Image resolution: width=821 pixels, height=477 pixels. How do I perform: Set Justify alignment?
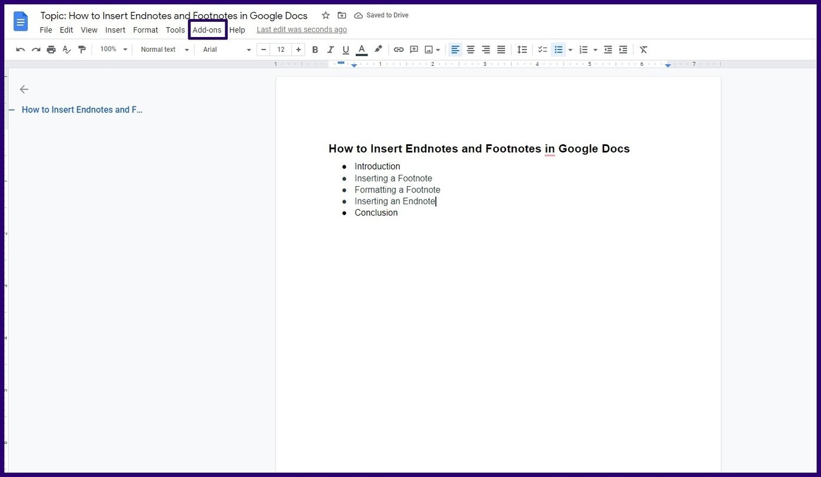501,49
